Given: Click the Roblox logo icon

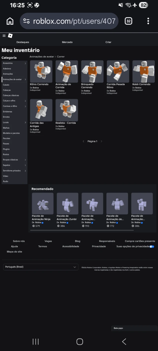Looking at the screenshot, I should (10, 36).
